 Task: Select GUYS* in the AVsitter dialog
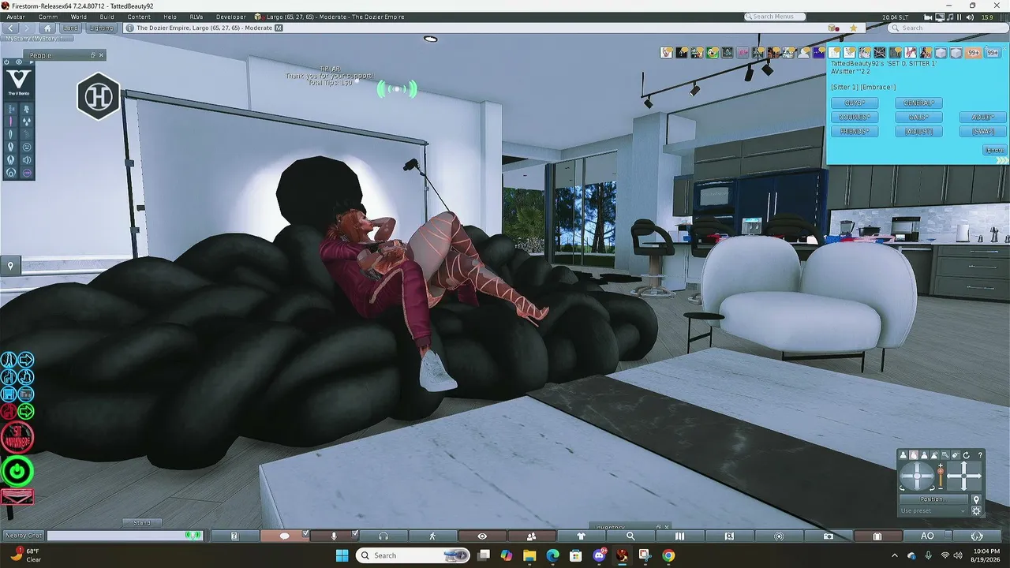click(x=855, y=103)
